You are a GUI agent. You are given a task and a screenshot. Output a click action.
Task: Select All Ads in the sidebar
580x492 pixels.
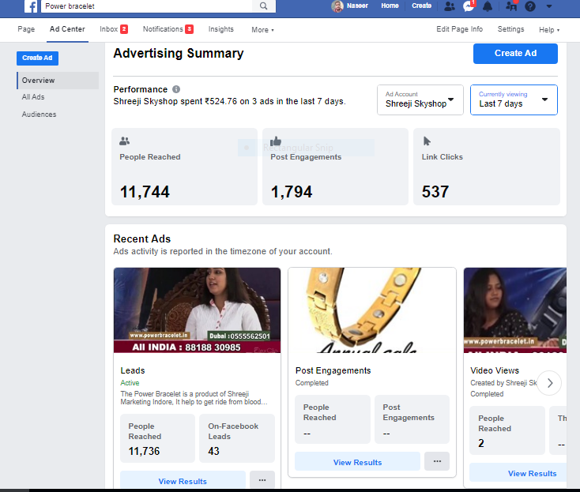point(33,97)
